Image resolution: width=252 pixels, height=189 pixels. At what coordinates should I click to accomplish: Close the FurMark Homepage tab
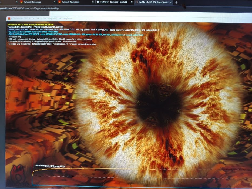(x=55, y=2)
